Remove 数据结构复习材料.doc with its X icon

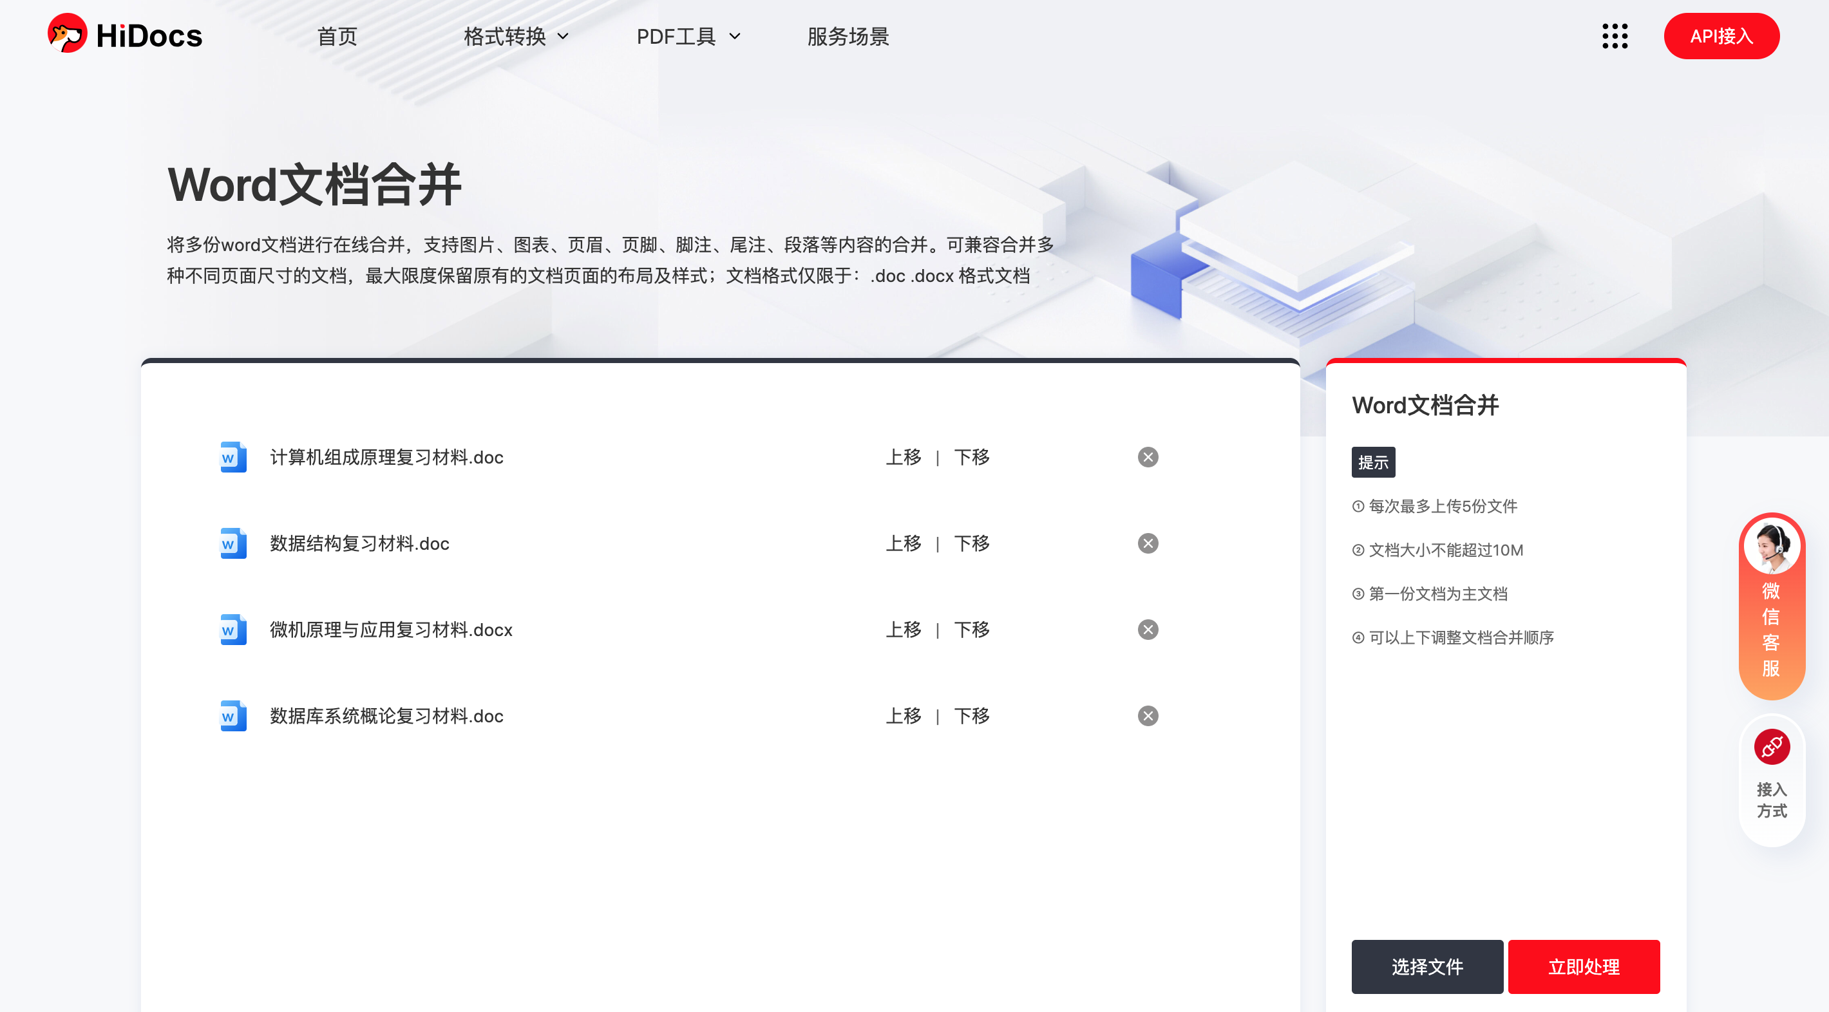coord(1148,543)
